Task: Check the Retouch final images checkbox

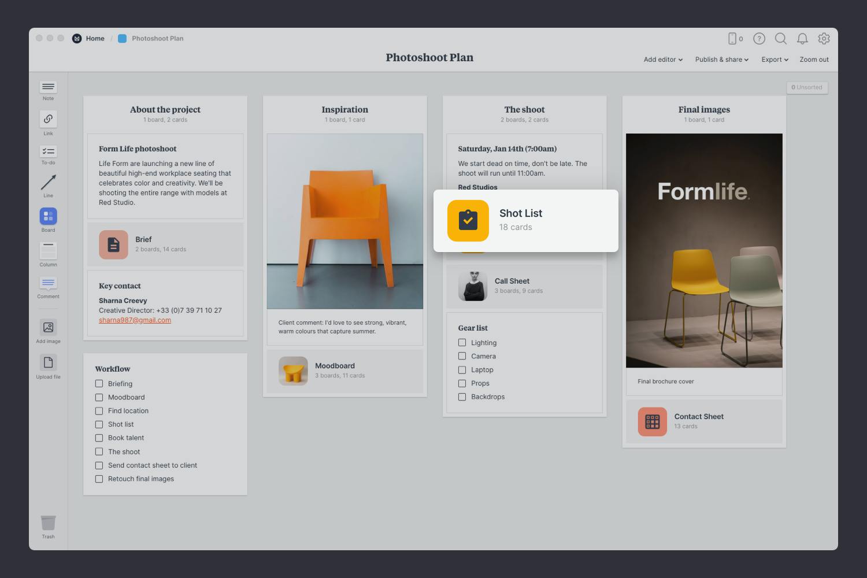Action: (x=99, y=479)
